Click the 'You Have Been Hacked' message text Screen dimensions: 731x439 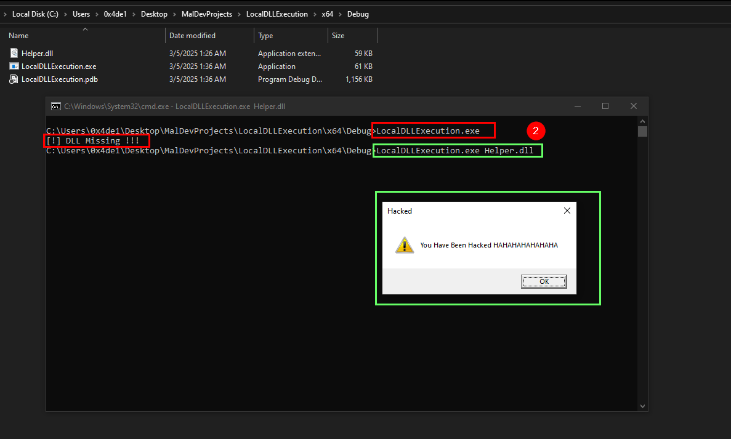489,245
